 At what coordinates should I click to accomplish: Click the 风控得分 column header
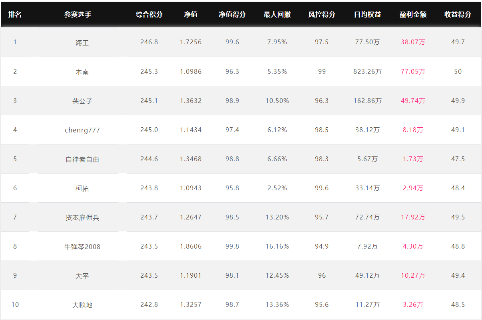[x=322, y=14]
